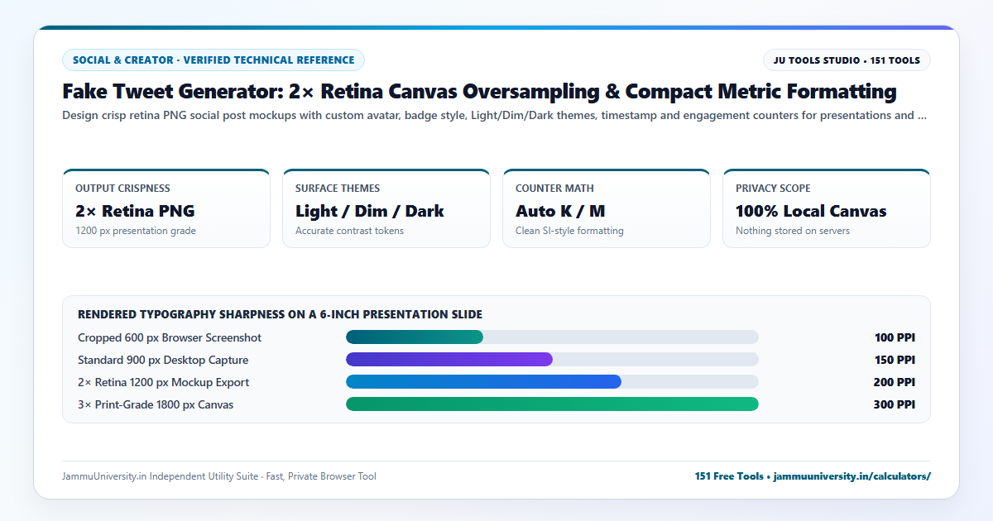
Task: Click the "Light / Dim / Dark" value
Action: coord(370,211)
